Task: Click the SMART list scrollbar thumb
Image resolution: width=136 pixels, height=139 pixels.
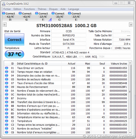Action: 130,92
